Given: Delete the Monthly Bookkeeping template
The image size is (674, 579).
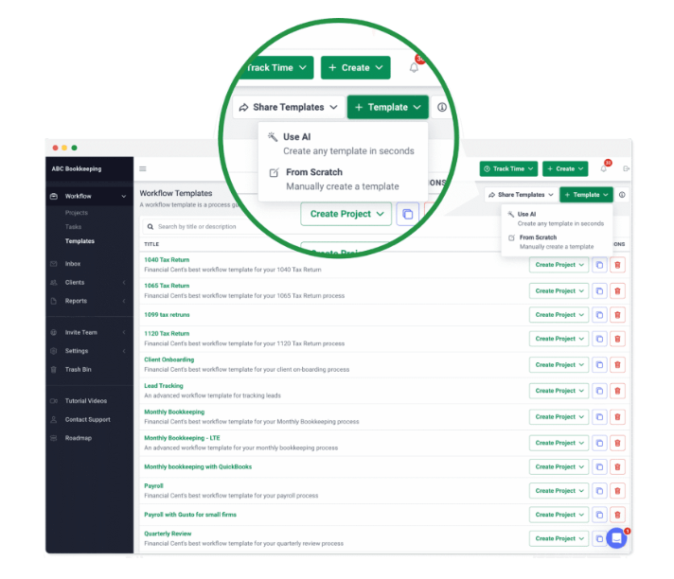Looking at the screenshot, I should [x=617, y=417].
